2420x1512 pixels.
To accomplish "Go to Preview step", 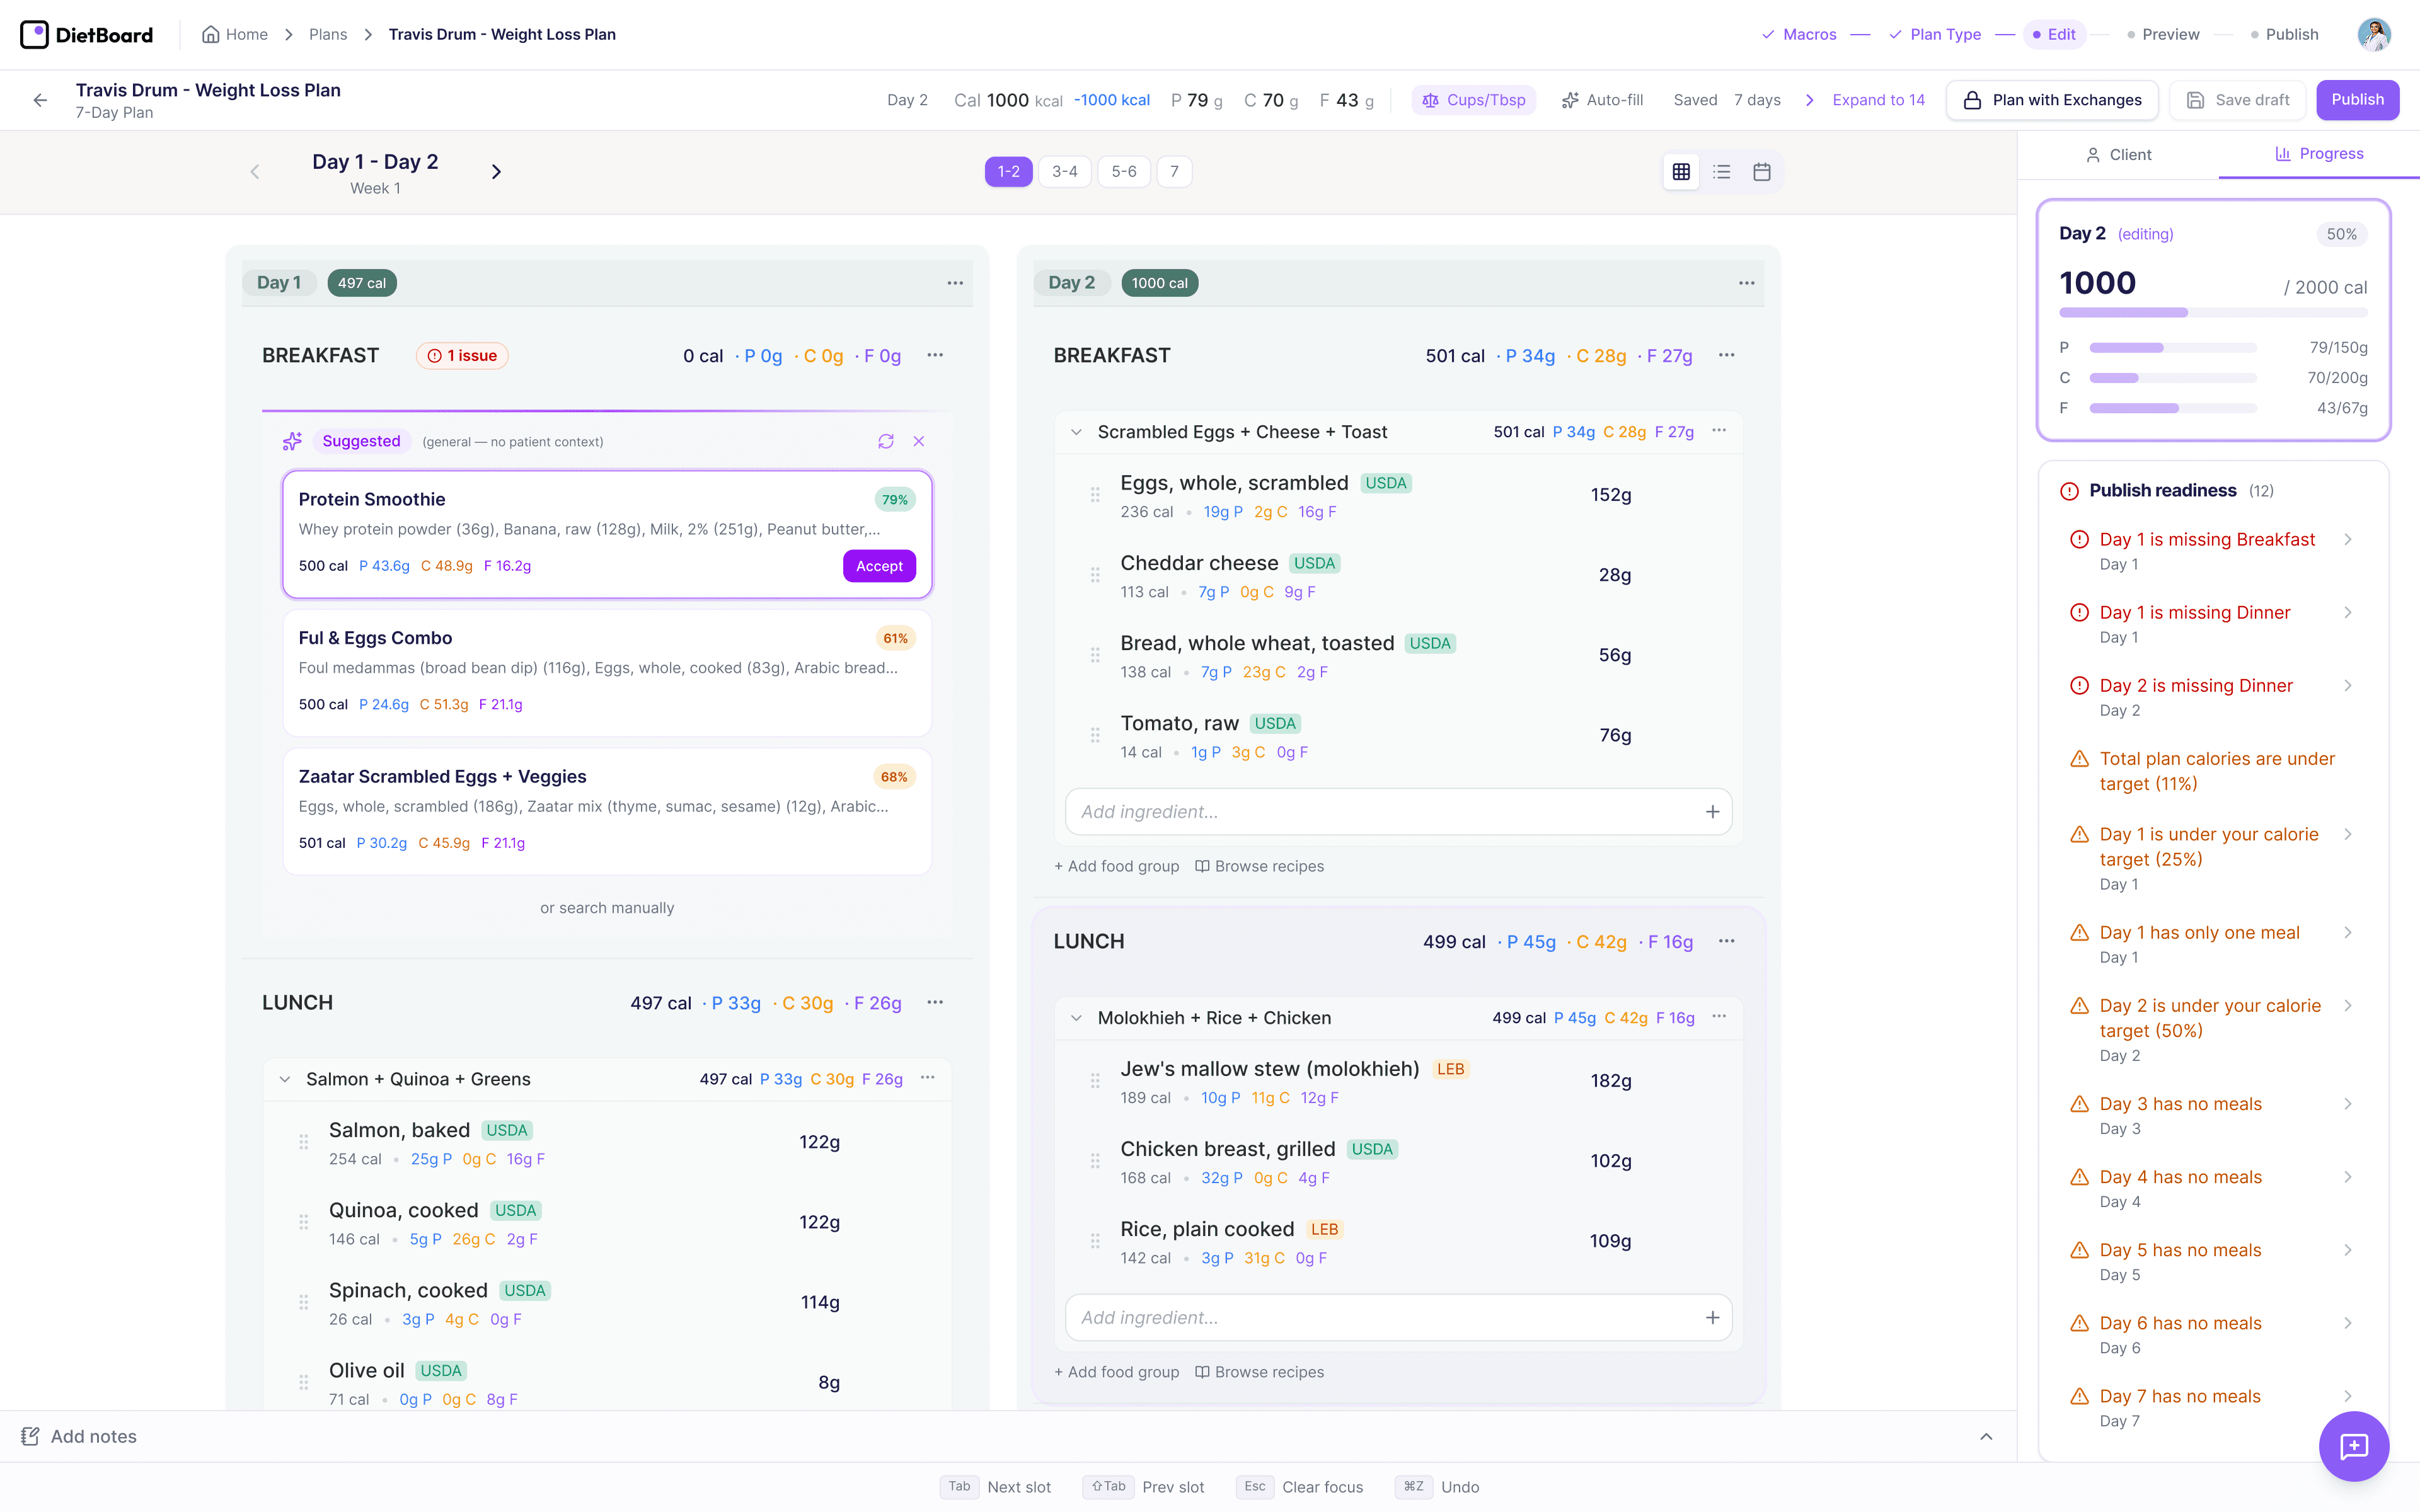I will (2163, 34).
